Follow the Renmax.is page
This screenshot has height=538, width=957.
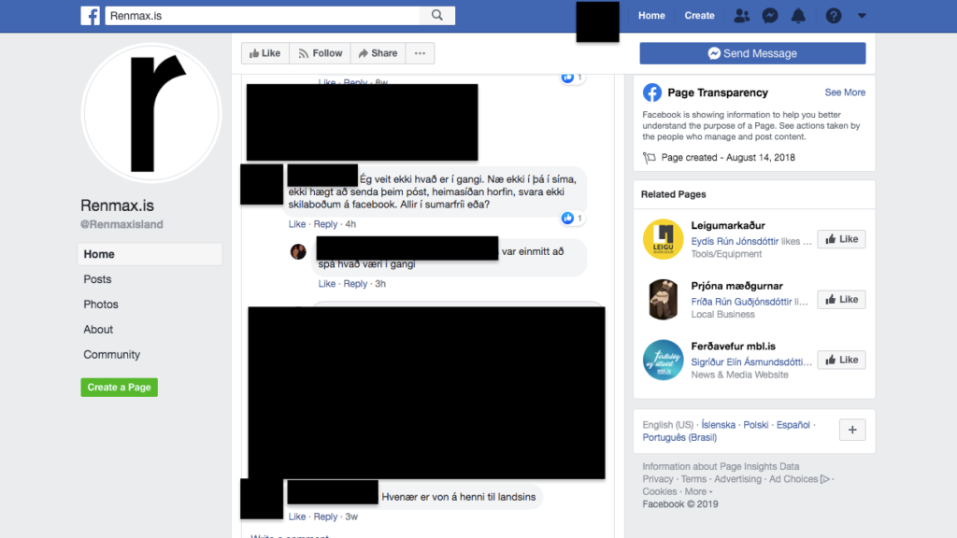[320, 53]
